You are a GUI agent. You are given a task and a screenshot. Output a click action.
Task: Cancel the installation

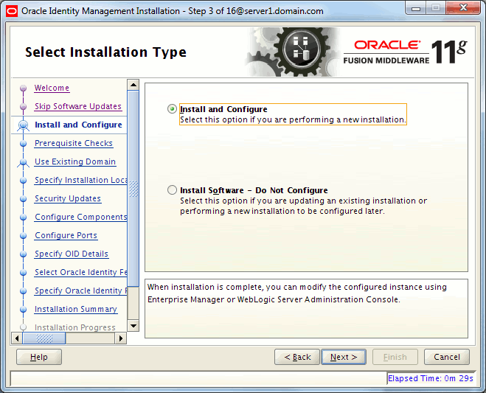pyautogui.click(x=447, y=357)
